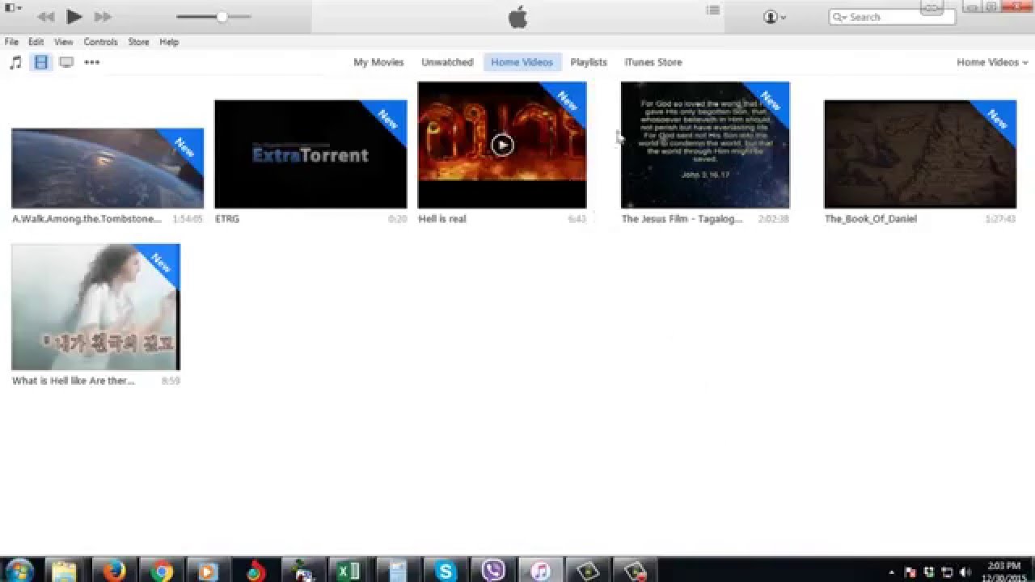Open the Excel taskbar icon
The image size is (1035, 582).
point(349,571)
